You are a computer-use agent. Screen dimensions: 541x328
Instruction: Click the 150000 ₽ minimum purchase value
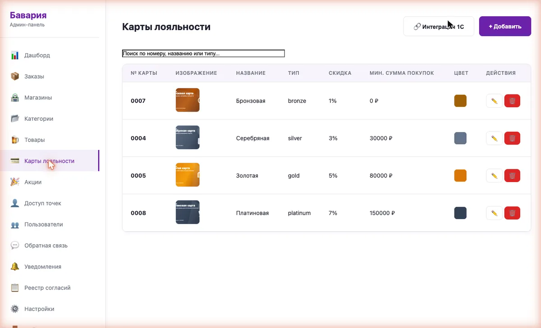[382, 213]
